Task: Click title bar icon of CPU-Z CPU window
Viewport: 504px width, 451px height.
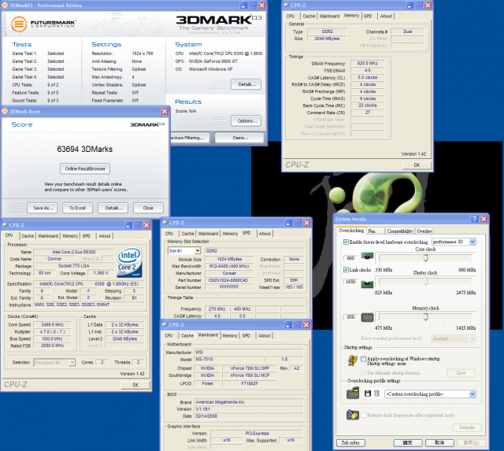Action: pyautogui.click(x=5, y=225)
